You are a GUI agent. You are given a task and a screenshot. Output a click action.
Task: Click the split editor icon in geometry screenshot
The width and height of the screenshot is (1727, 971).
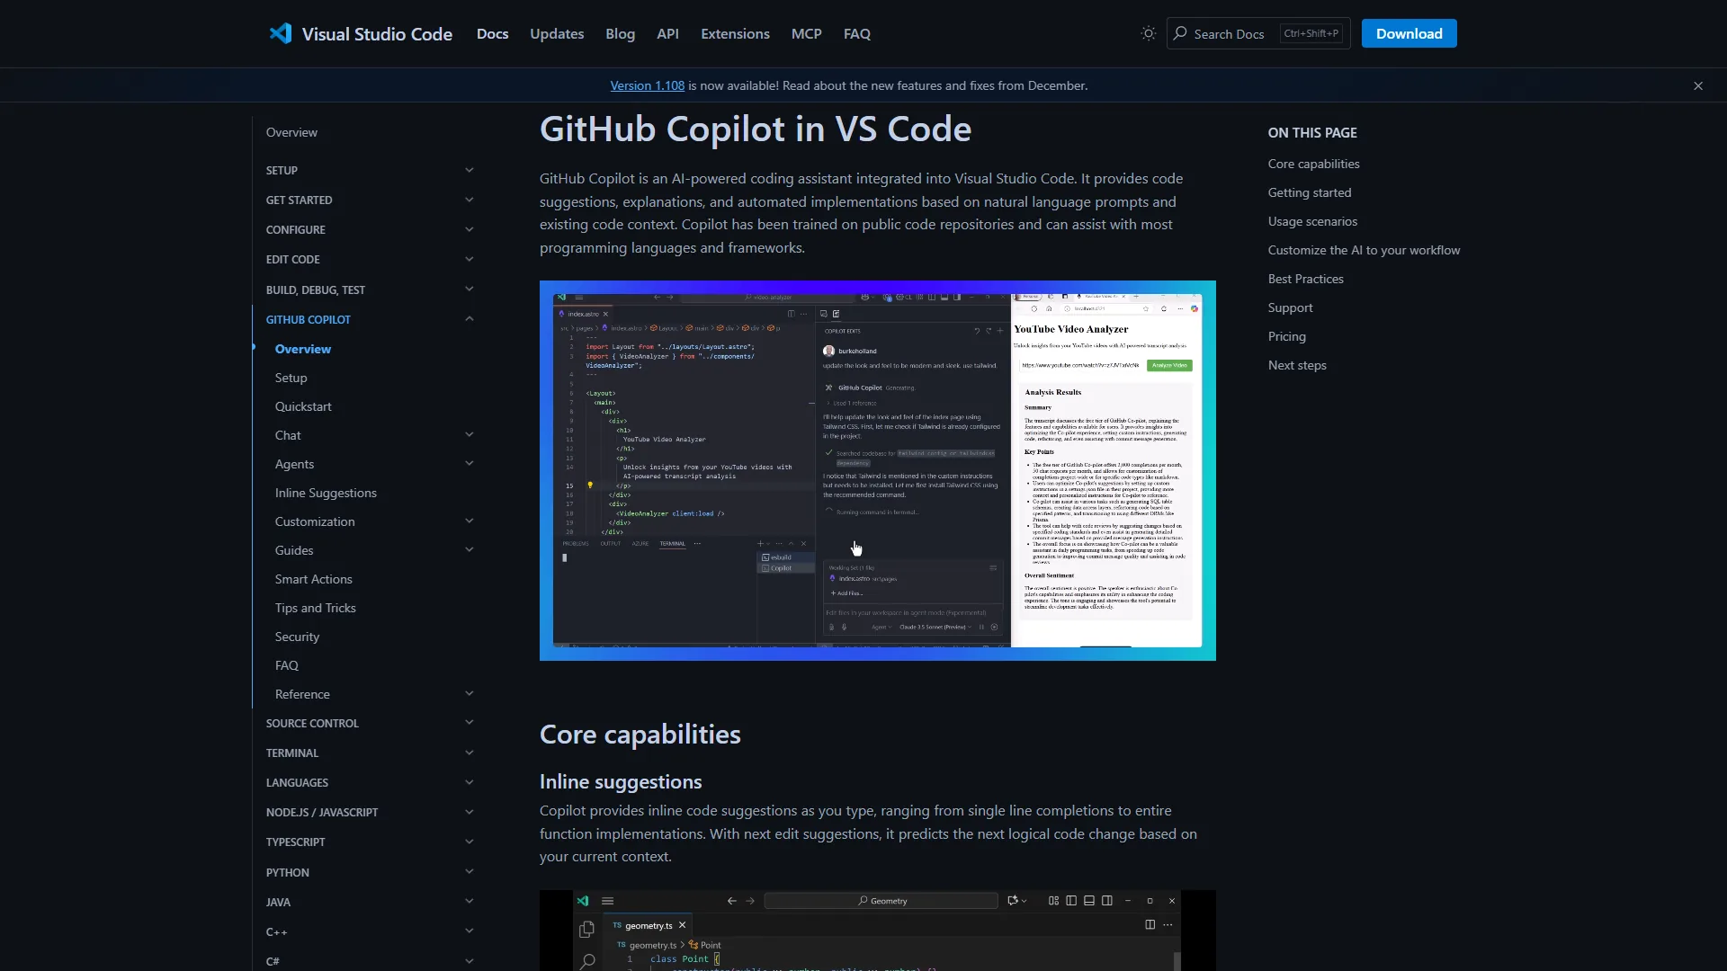coord(1150,924)
